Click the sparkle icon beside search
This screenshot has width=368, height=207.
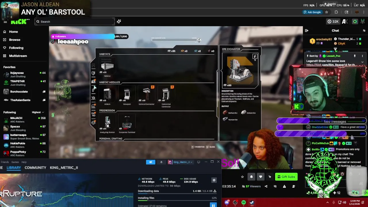pos(119,22)
